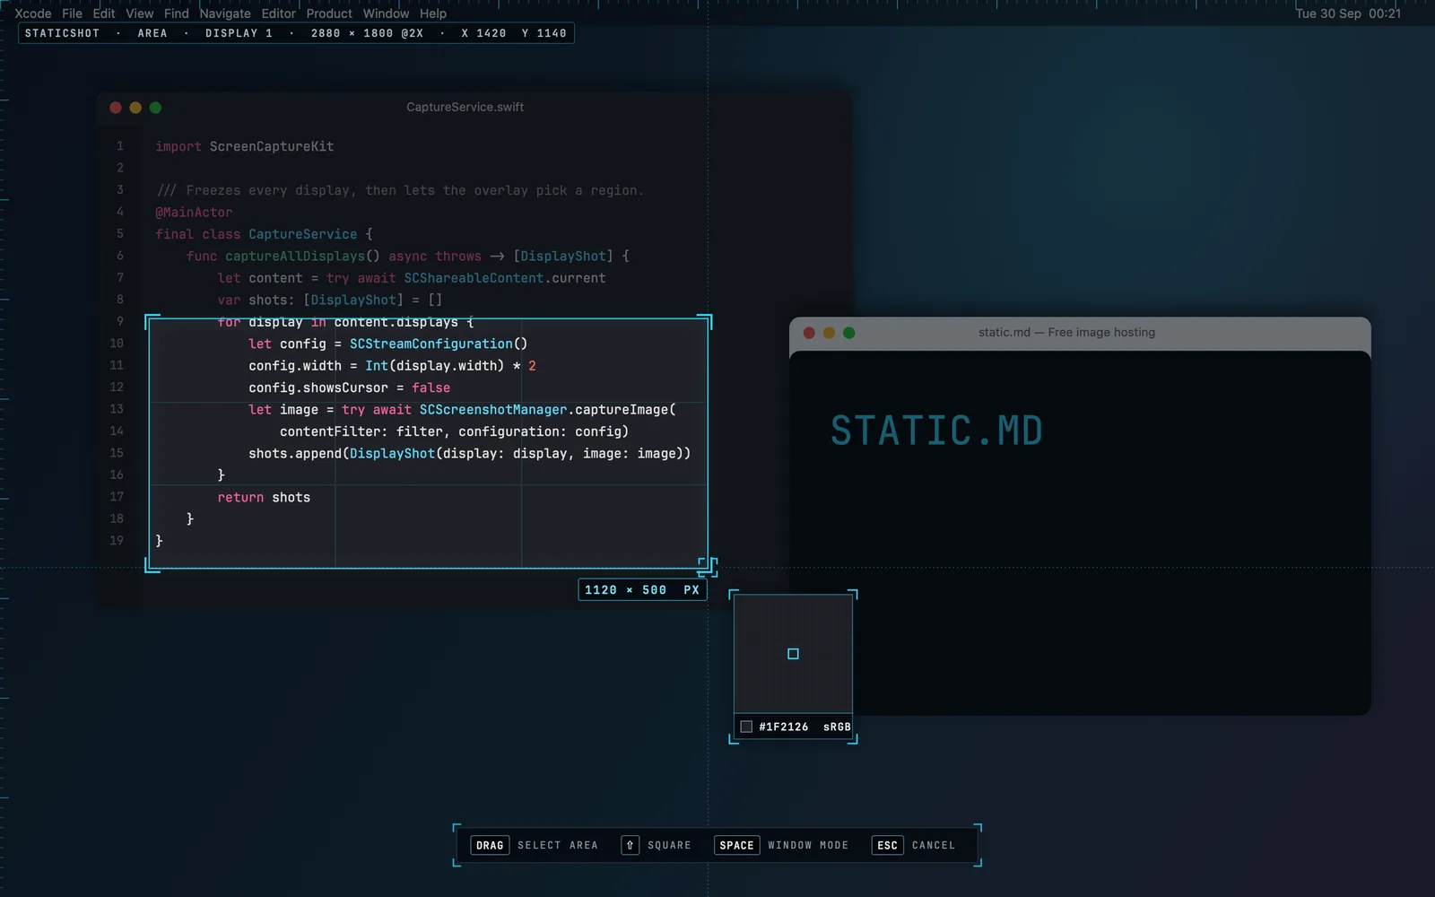Click the SPACE key hint
The width and height of the screenshot is (1435, 897).
736,845
